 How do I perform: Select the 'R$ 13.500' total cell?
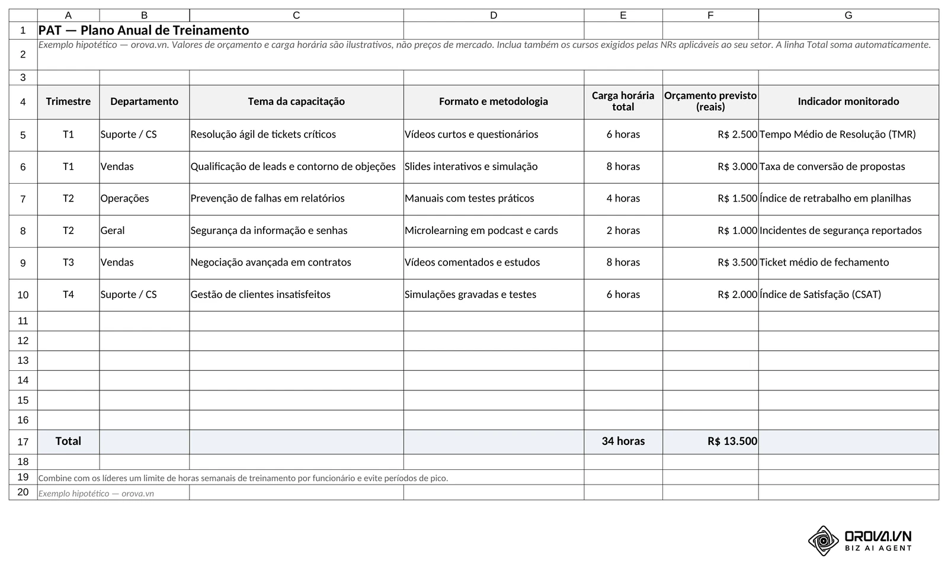click(710, 442)
